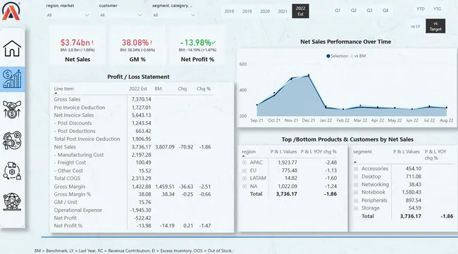Sort by Line Item column header
The image size is (458, 254).
pos(63,89)
